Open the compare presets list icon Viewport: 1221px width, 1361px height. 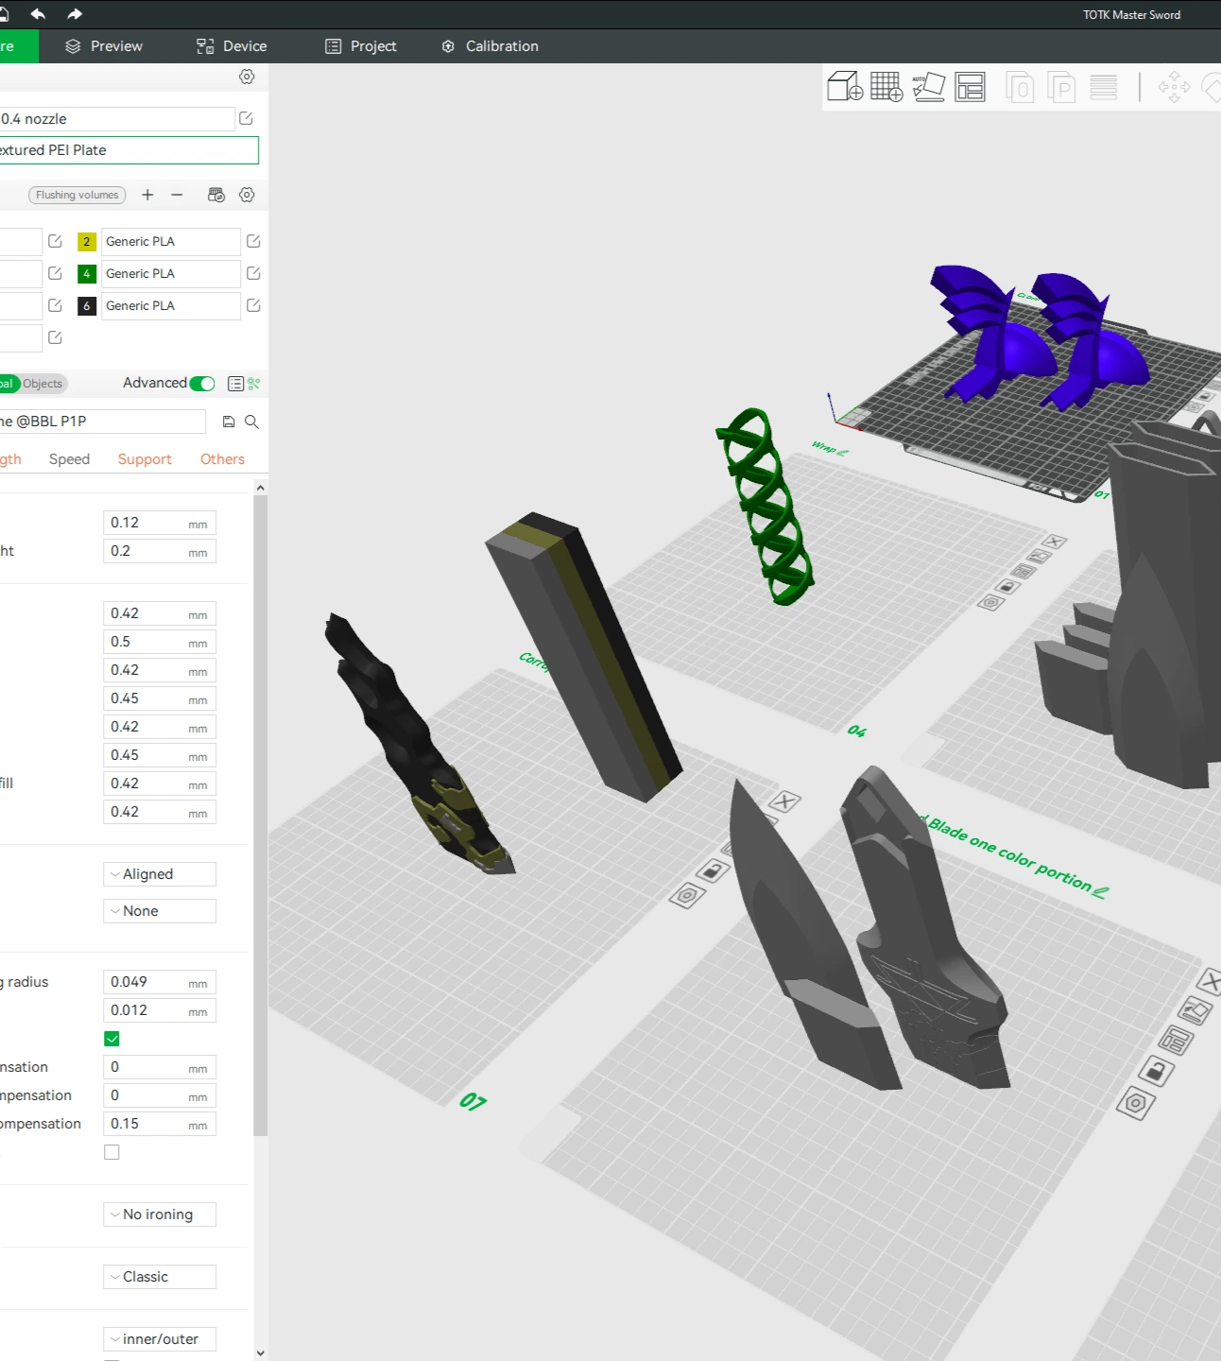click(236, 384)
